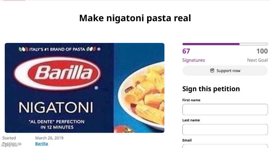This screenshot has height=148, width=270.
Task: Click the Signatures label
Action: (x=194, y=60)
